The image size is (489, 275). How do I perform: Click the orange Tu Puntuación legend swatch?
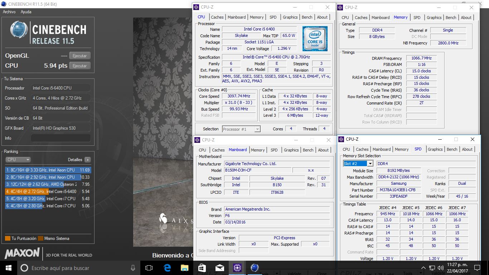pos(8,238)
